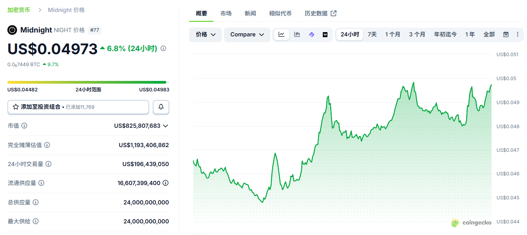Screen dimensions: 527x235
Task: Open the Compare dropdown
Action: click(247, 34)
